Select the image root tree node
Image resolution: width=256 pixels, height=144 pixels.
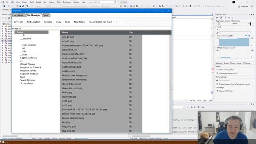click(x=32, y=32)
